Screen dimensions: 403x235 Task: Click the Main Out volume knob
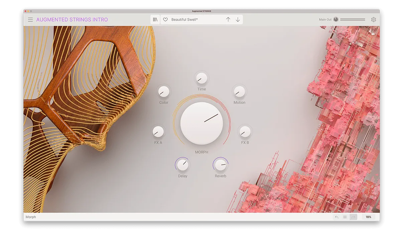click(336, 19)
